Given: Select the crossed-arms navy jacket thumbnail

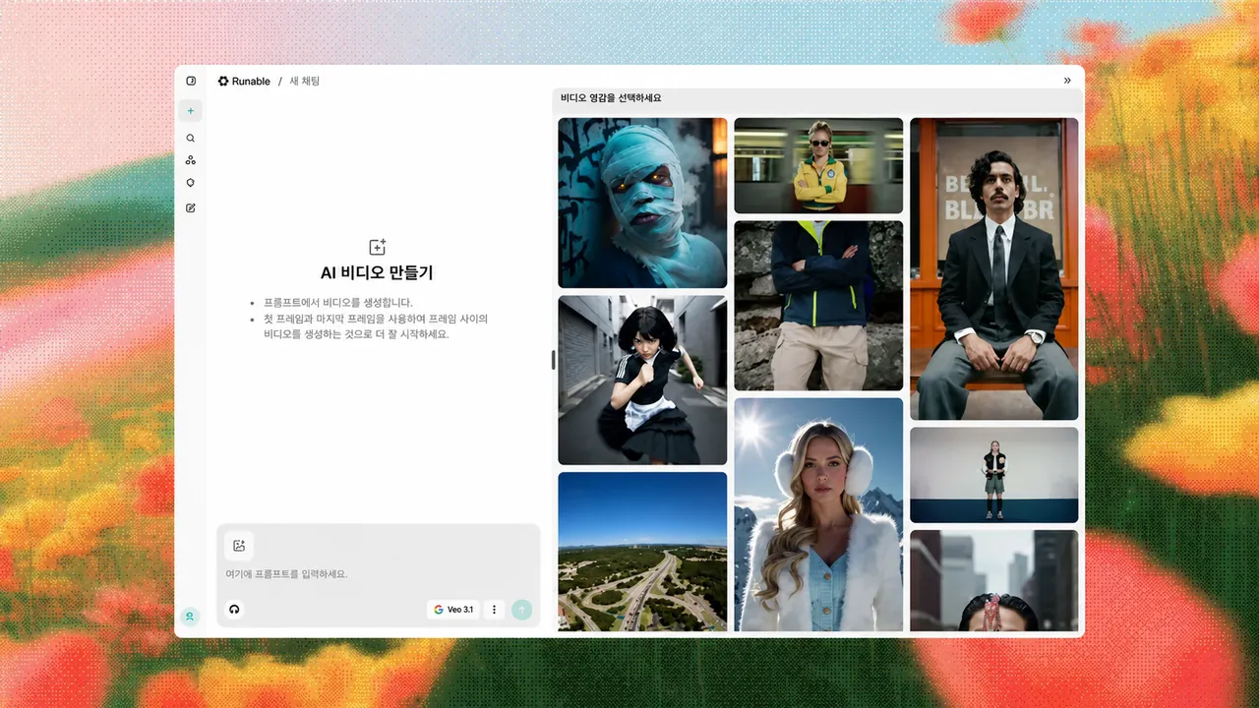Looking at the screenshot, I should coord(818,306).
